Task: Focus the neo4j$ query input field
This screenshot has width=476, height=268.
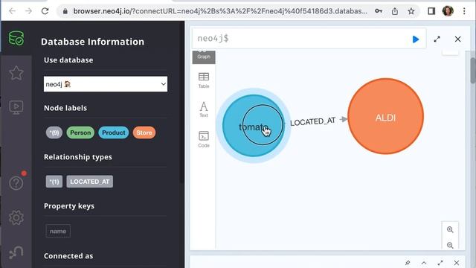Action: (300, 39)
